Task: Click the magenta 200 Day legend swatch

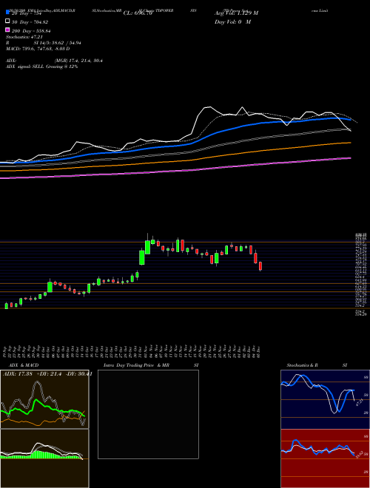Action: pyautogui.click(x=7, y=30)
